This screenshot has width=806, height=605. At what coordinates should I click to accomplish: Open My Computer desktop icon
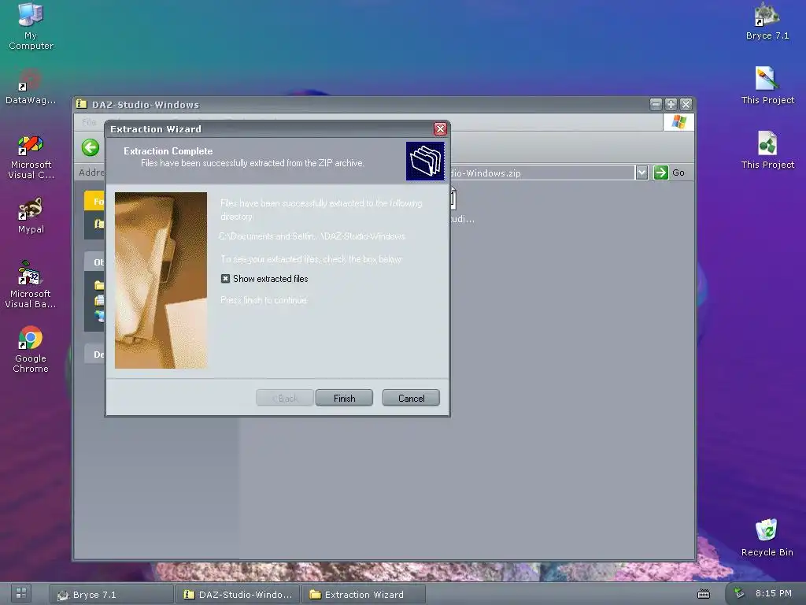click(31, 26)
